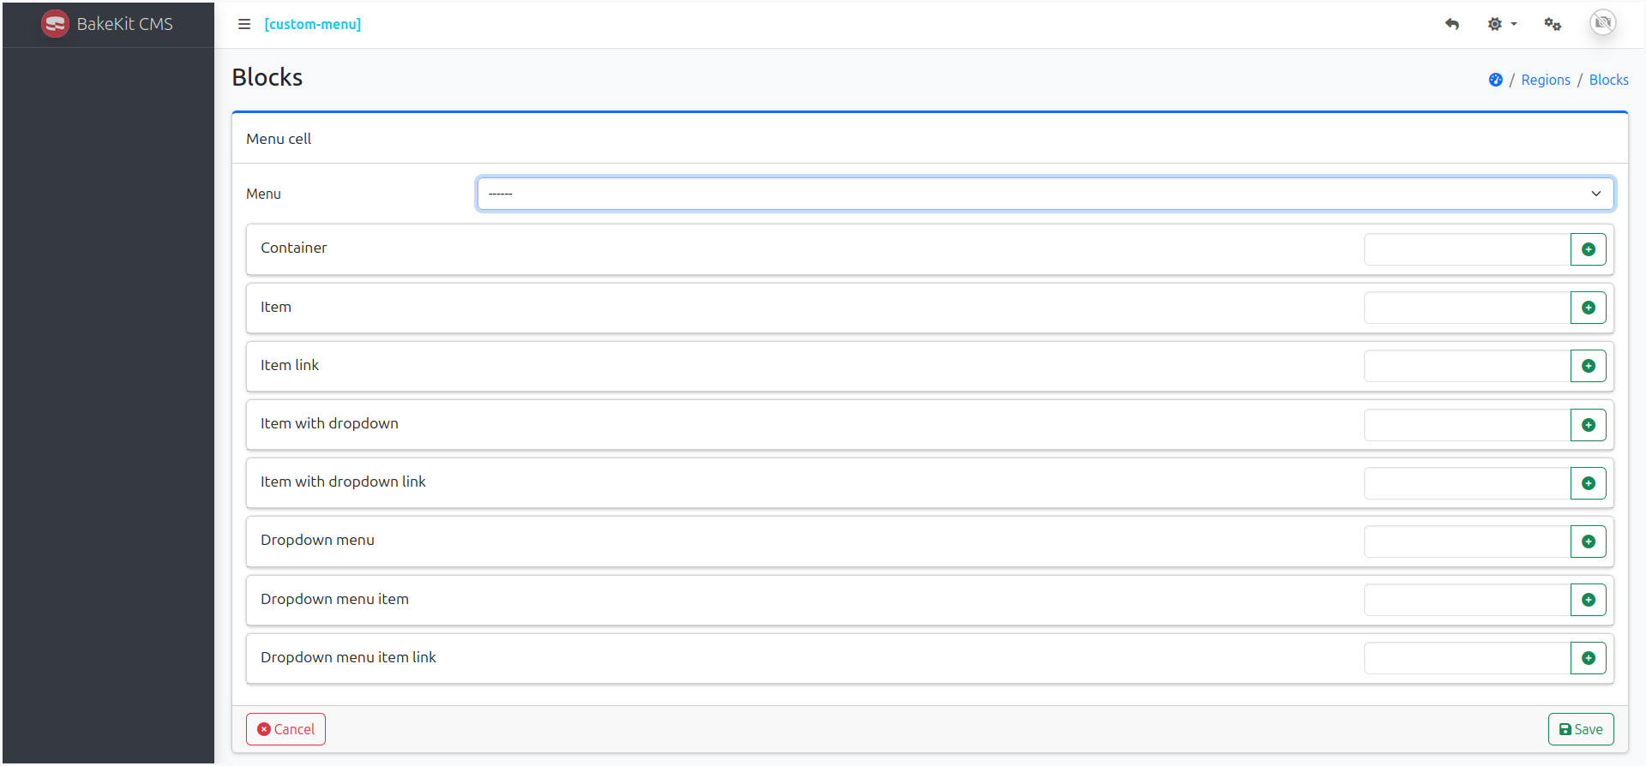The width and height of the screenshot is (1646, 766).
Task: Click the Cancel button
Action: pos(285,729)
